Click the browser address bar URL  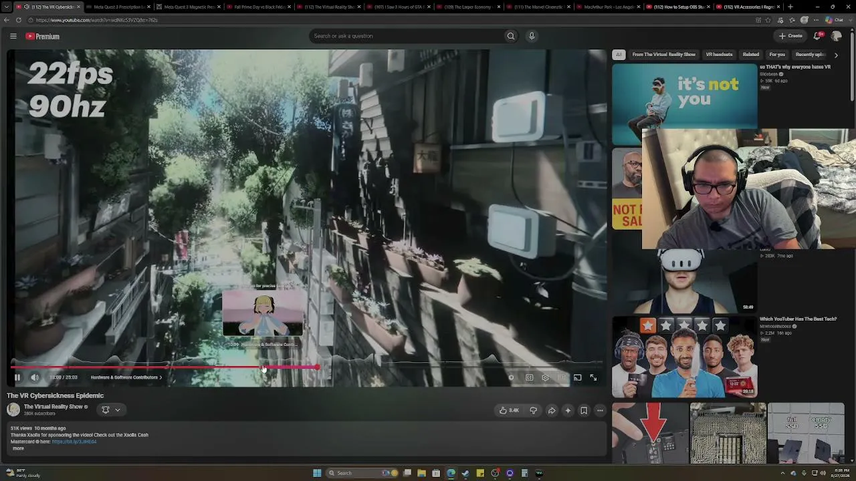point(97,20)
